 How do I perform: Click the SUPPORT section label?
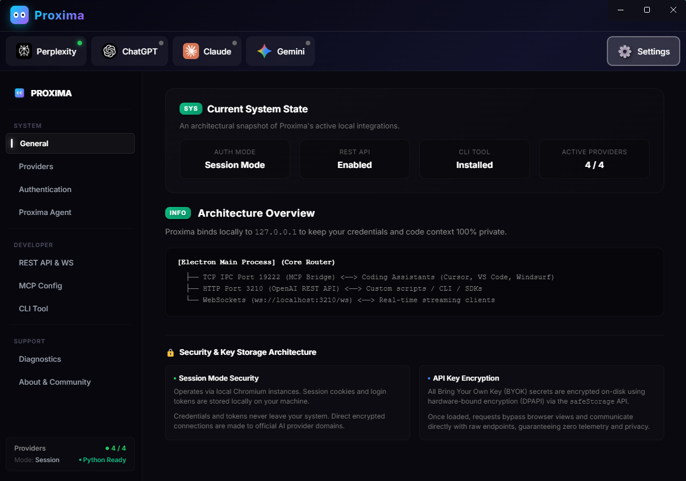29,342
